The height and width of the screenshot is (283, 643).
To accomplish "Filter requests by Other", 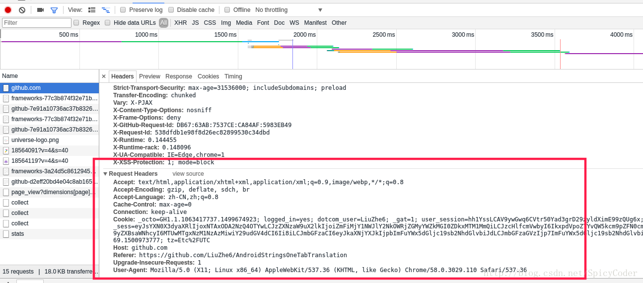I will click(339, 23).
